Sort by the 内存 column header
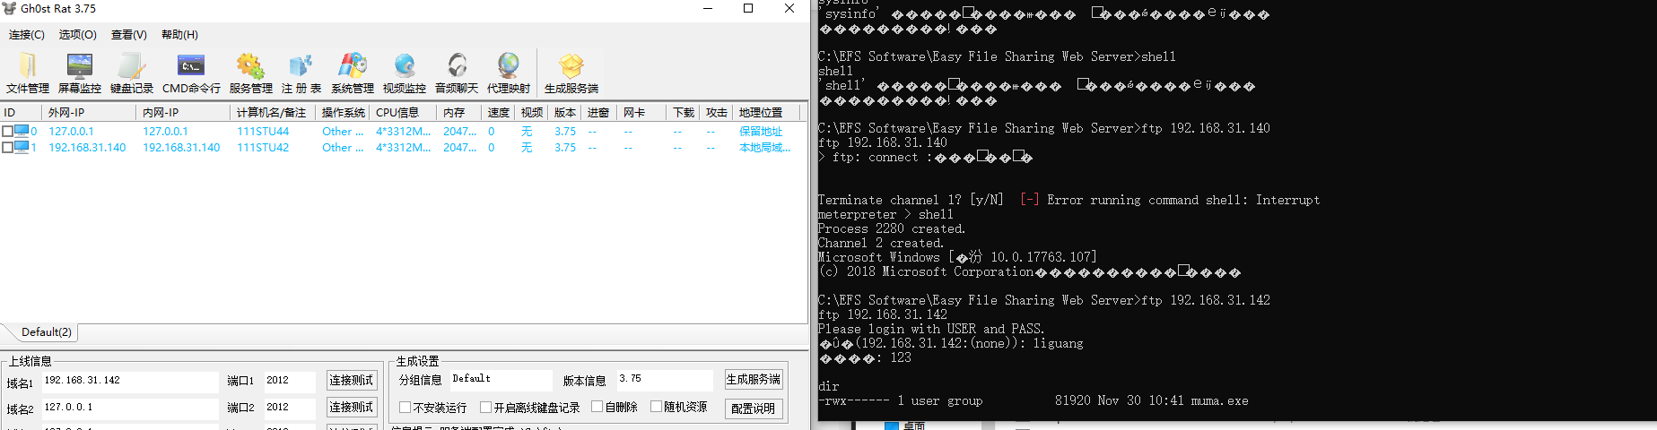This screenshot has width=1657, height=430. coord(459,112)
